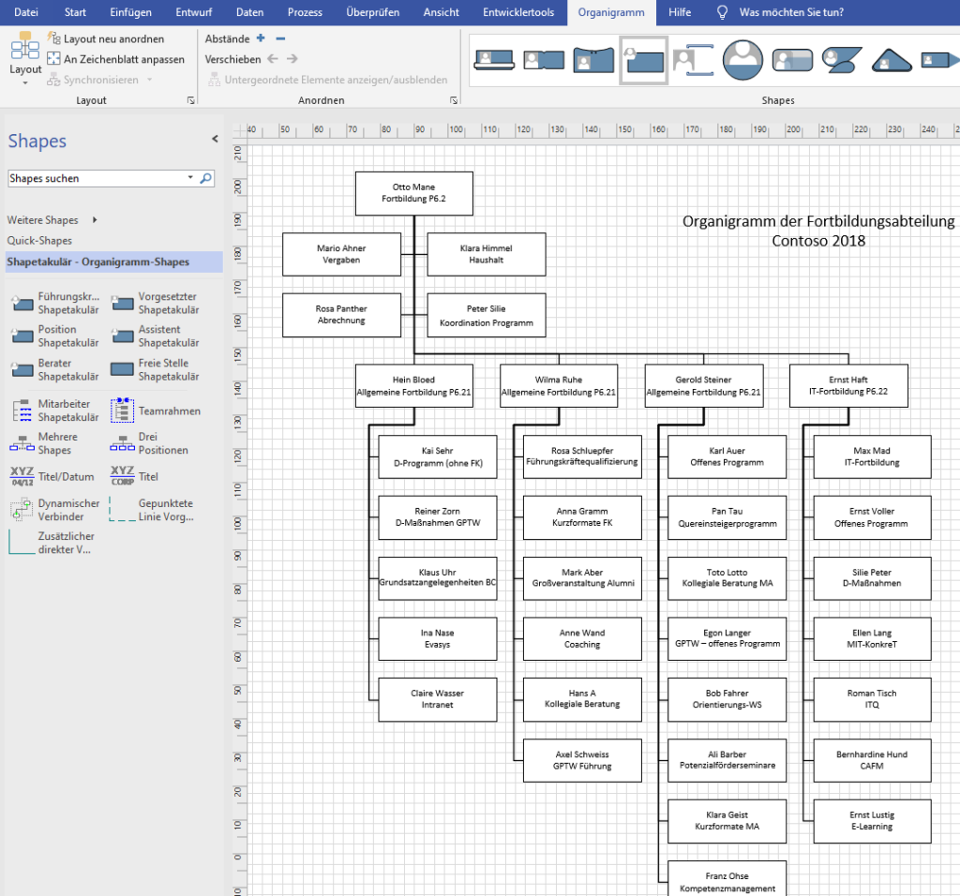The image size is (960, 896).
Task: Select the Bernhardine Hund CAFM box
Action: coord(872,761)
